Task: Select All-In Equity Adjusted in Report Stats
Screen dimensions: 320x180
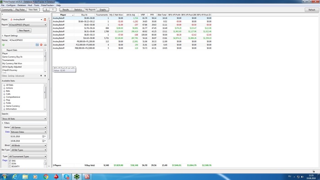Action: 23,67
